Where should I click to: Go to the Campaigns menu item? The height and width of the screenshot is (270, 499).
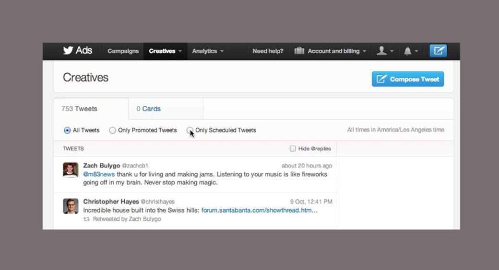(x=123, y=51)
